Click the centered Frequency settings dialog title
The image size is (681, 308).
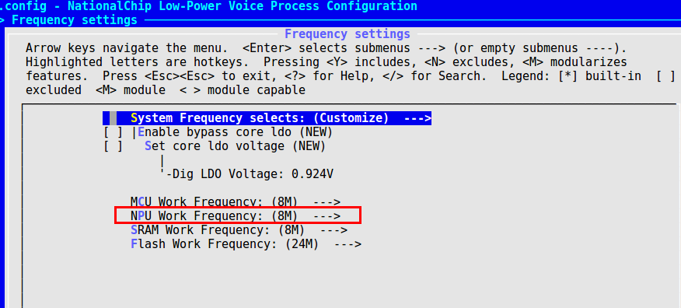pyautogui.click(x=347, y=34)
